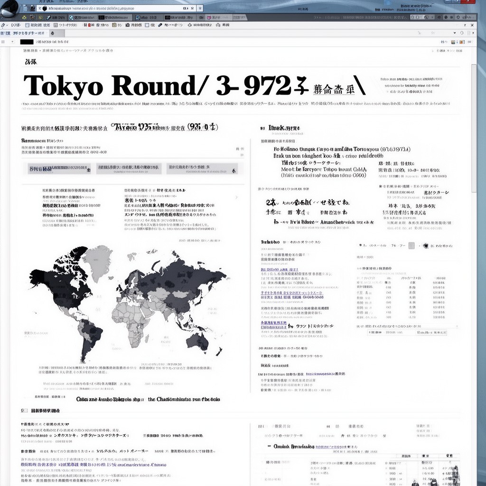The height and width of the screenshot is (486, 486).
Task: Switch to the tab with the pink icon
Action: (219, 18)
